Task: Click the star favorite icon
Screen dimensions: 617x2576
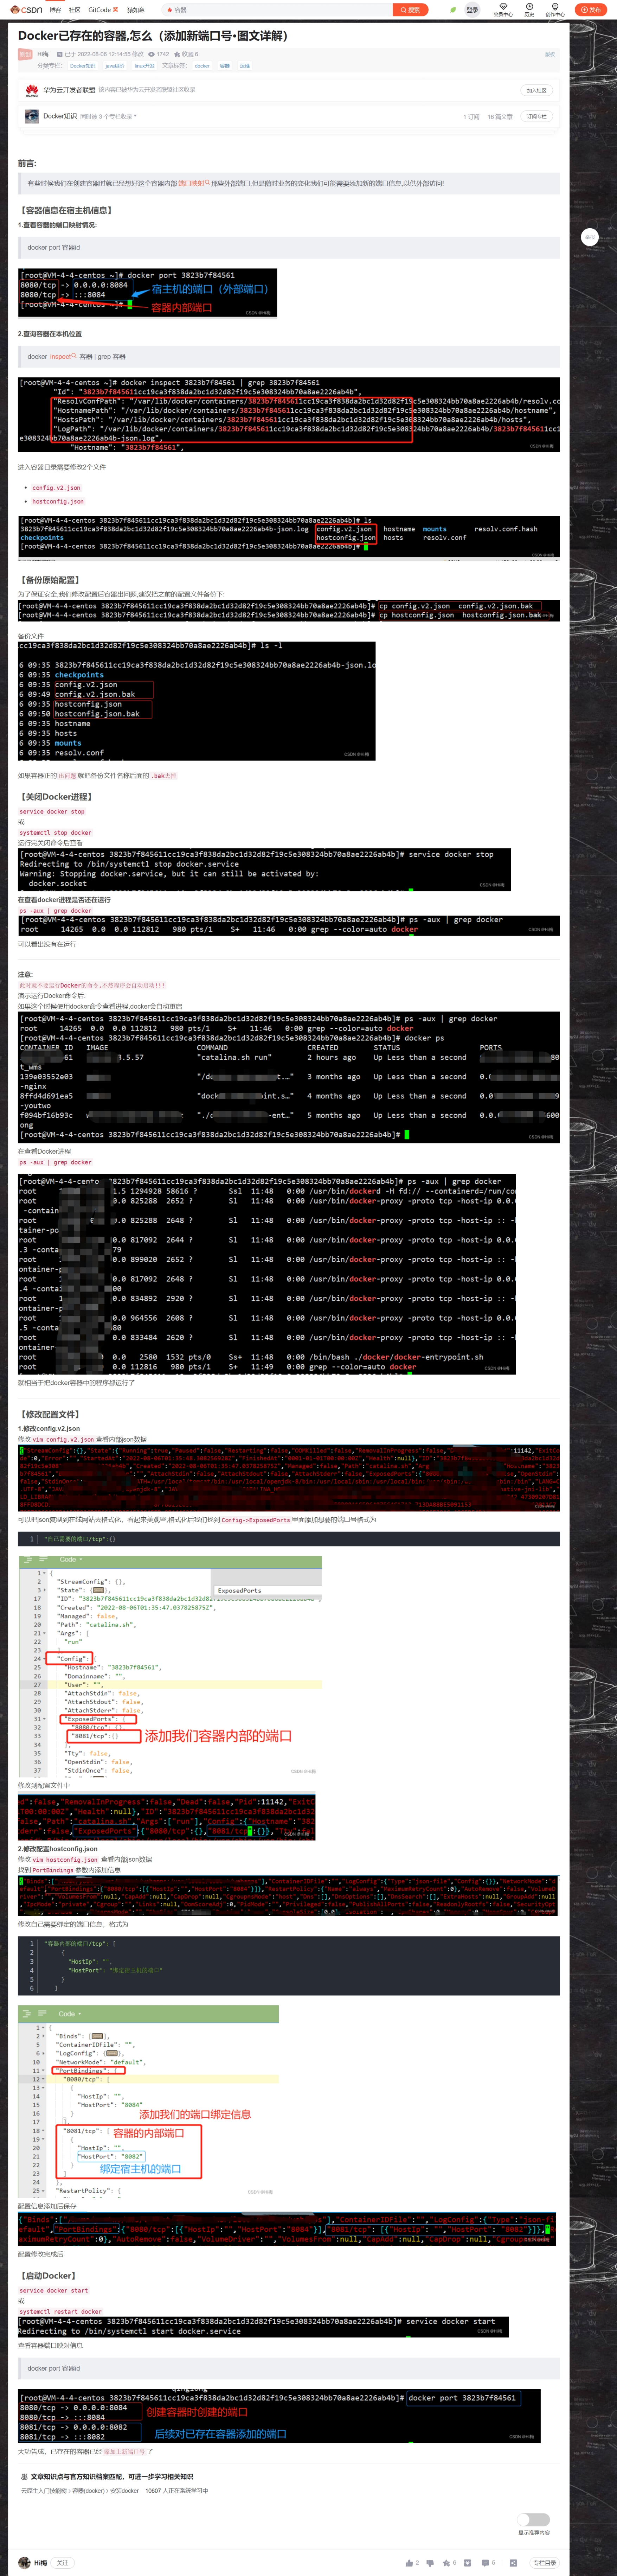Action: (x=447, y=2563)
